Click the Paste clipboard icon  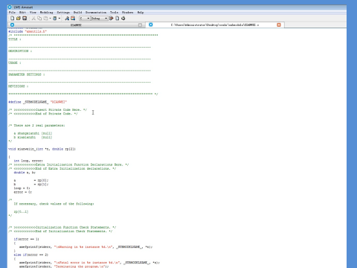(x=45, y=19)
